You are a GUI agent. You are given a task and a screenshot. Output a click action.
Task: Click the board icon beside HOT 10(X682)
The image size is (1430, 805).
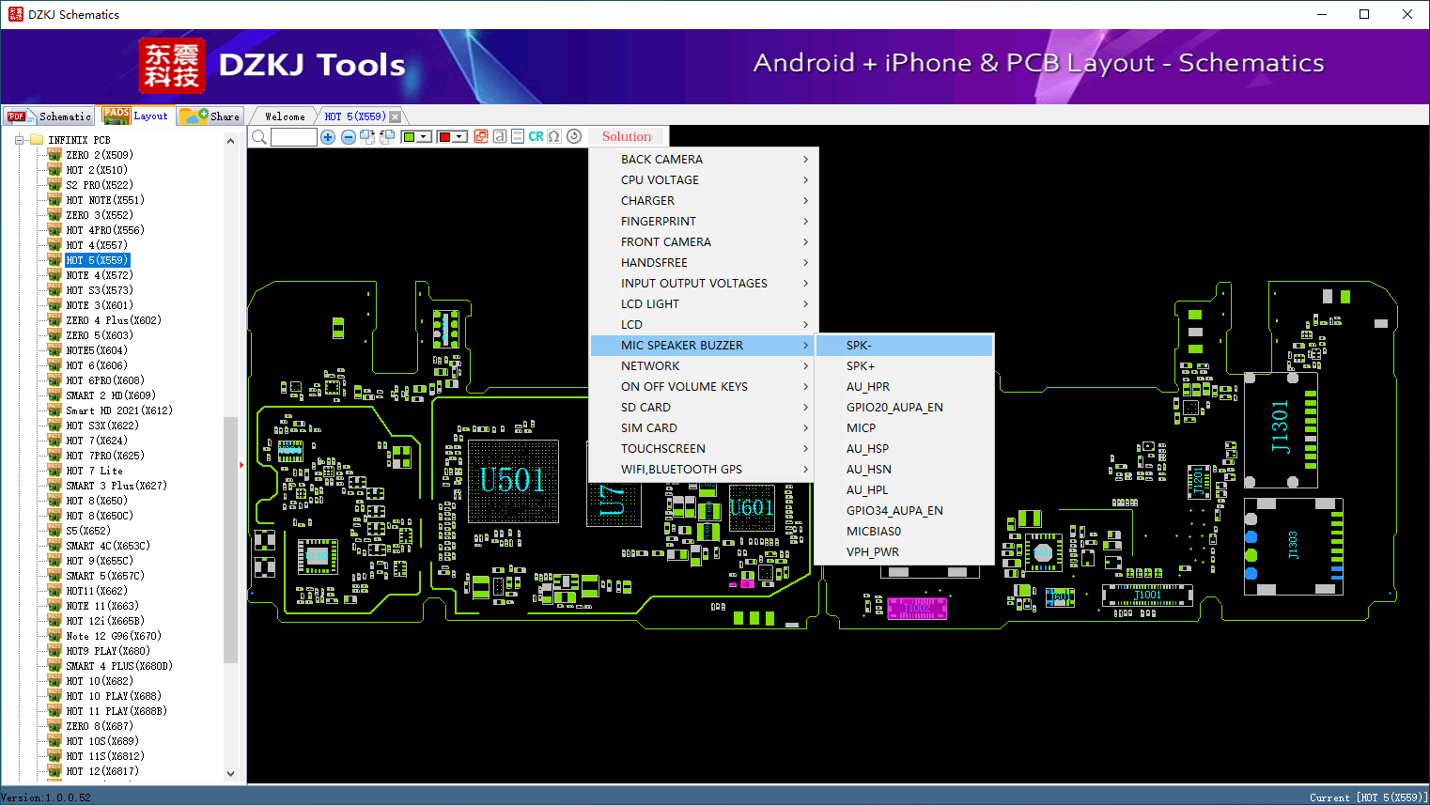[54, 681]
